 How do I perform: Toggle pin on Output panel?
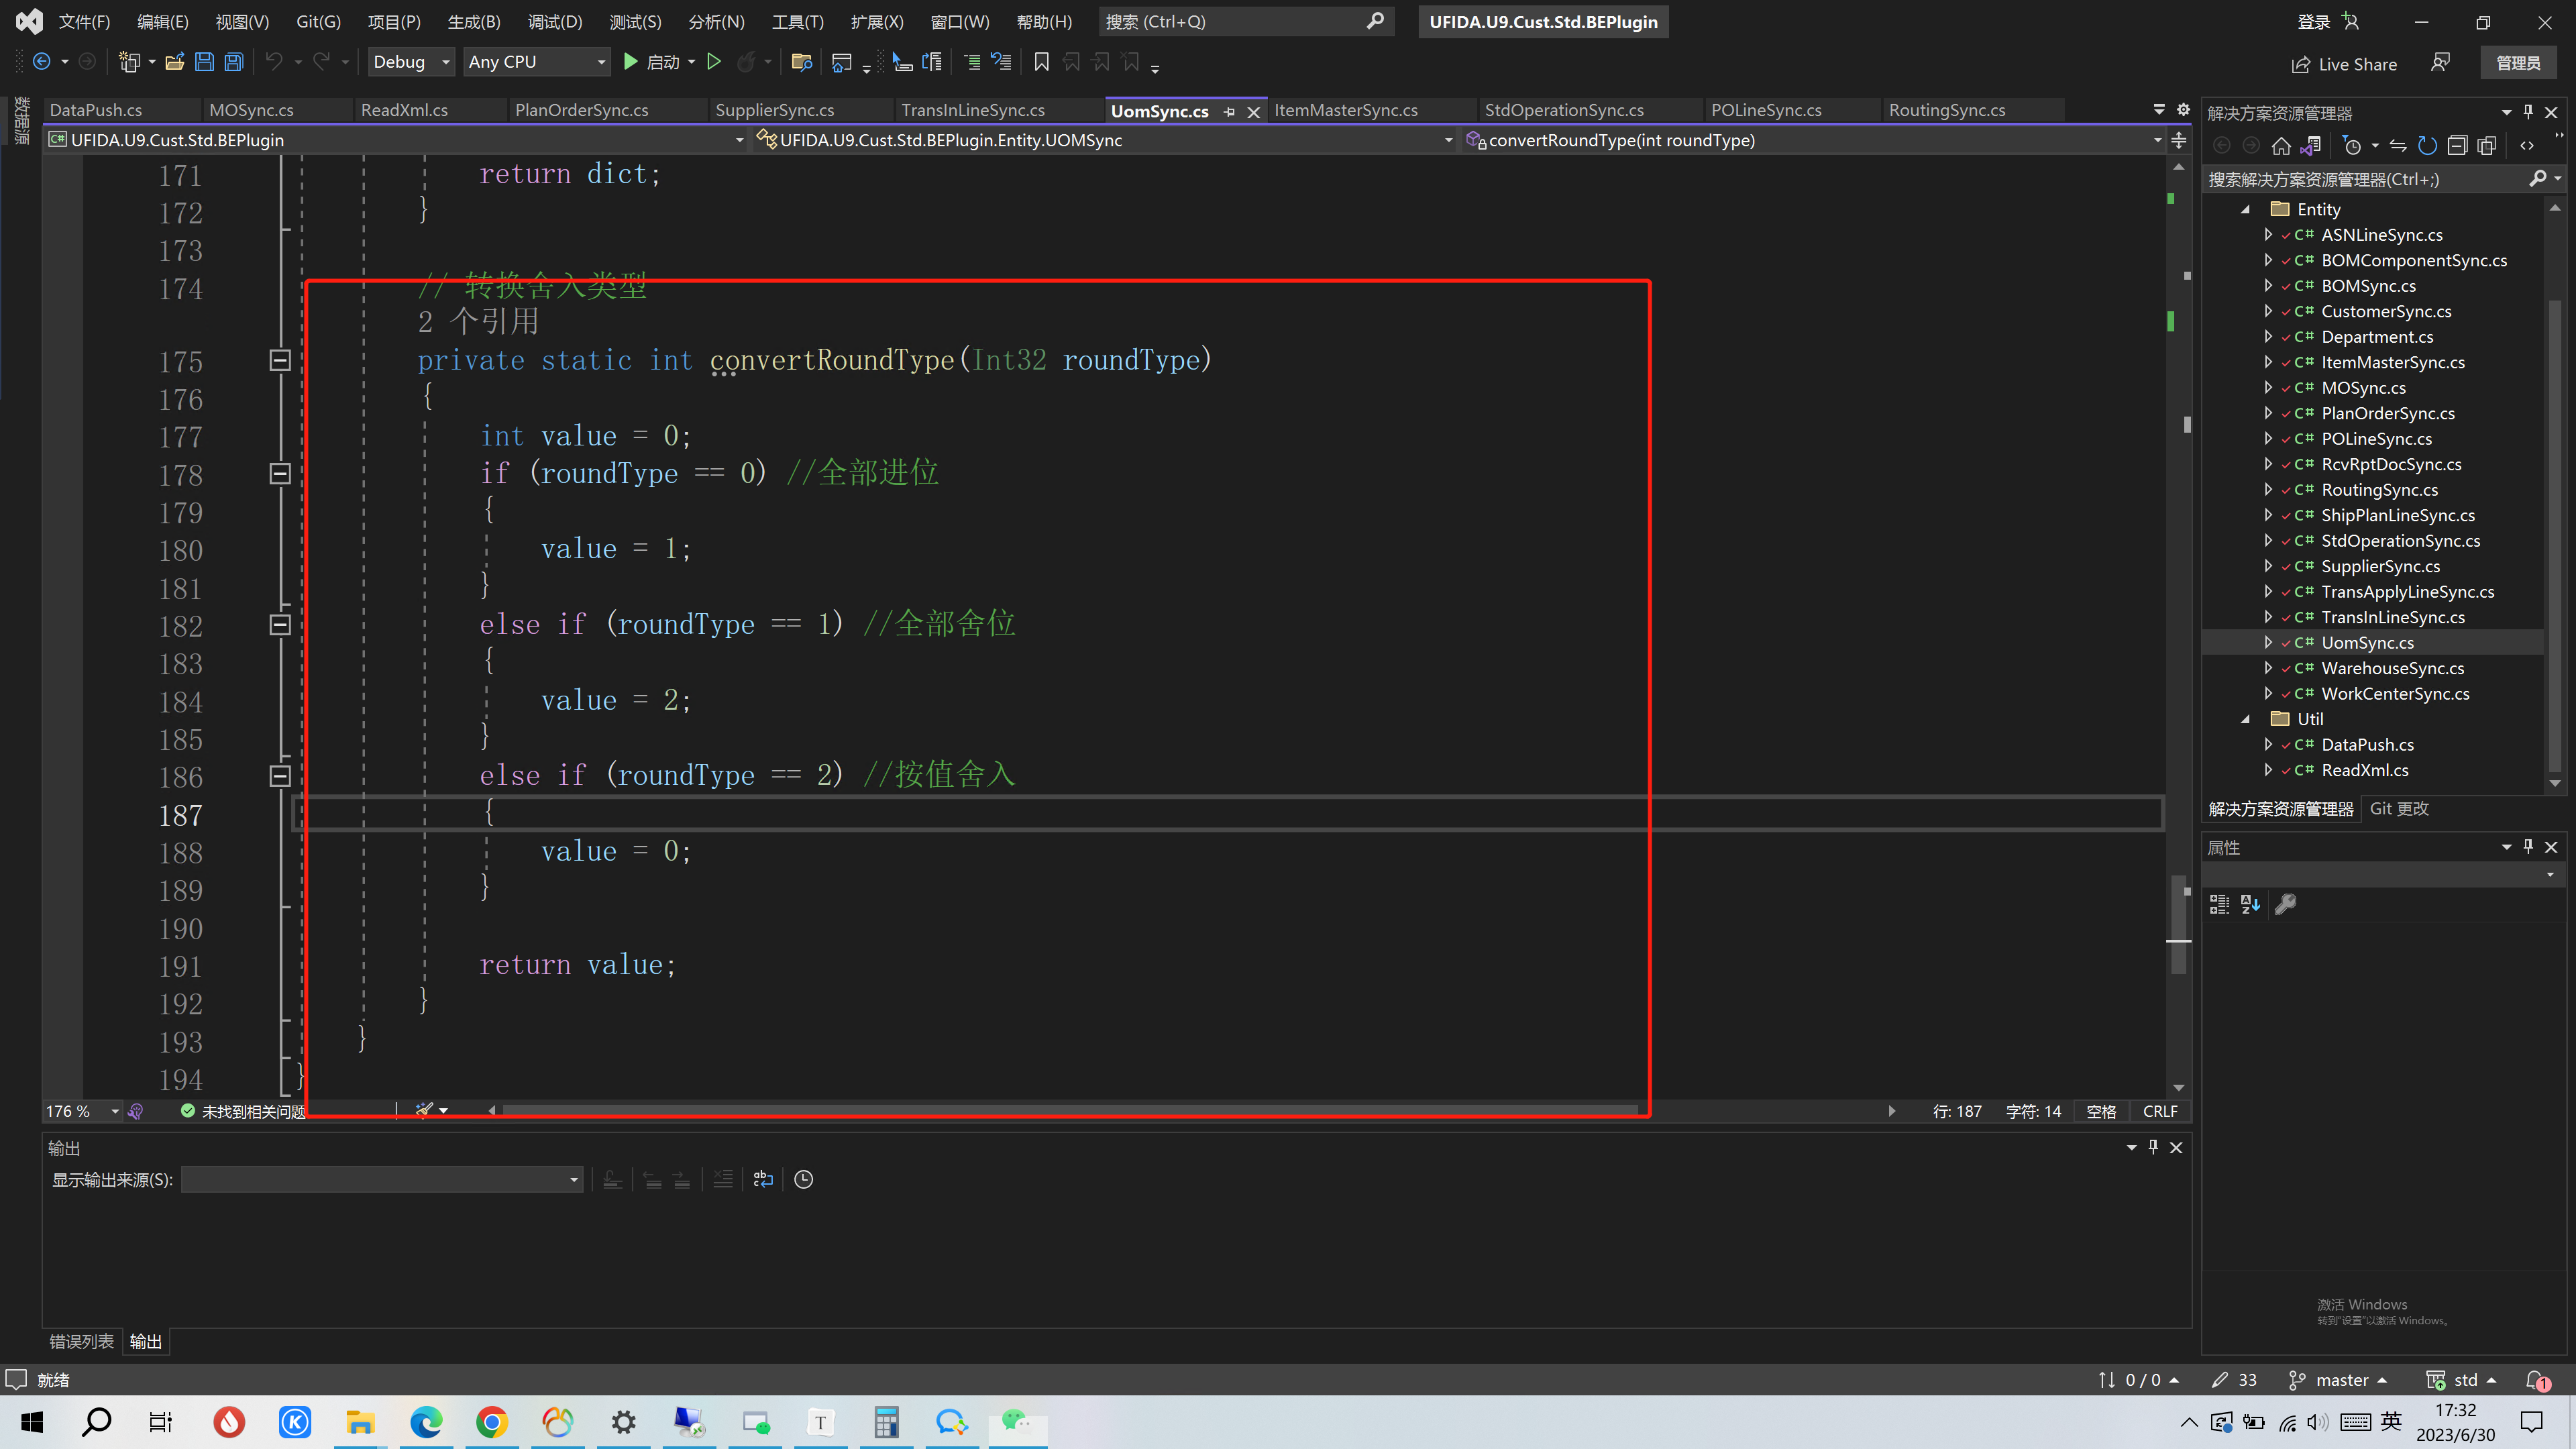point(2153,1147)
